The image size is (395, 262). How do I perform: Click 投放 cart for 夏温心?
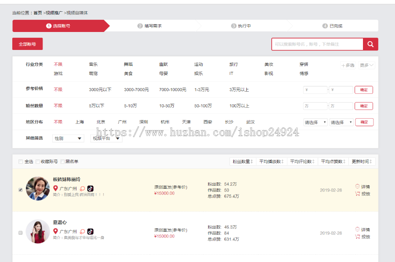(363, 237)
